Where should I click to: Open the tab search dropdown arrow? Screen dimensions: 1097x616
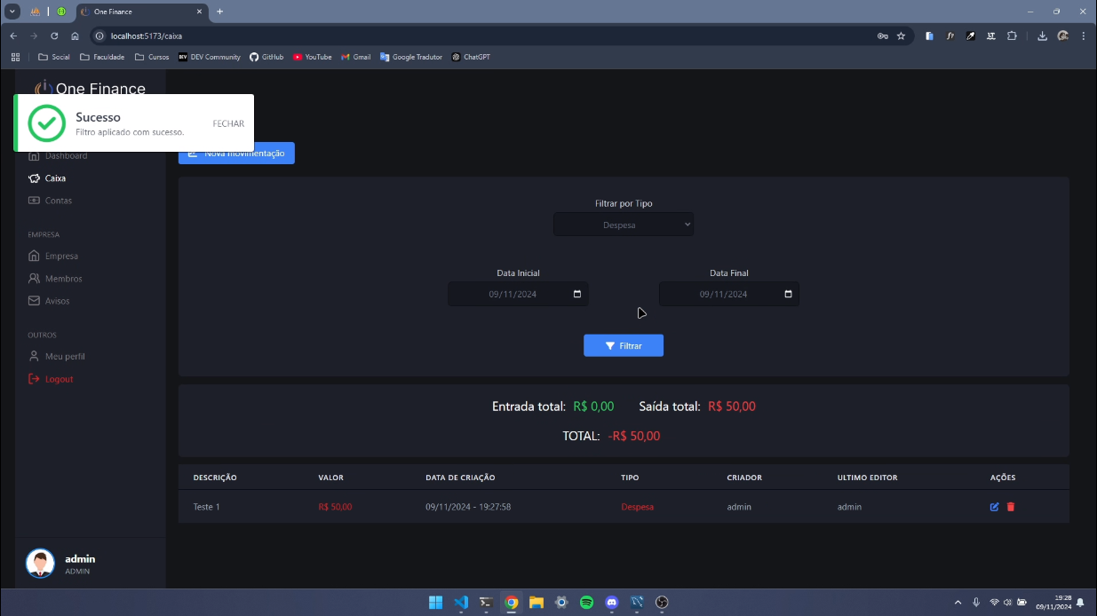coord(12,12)
